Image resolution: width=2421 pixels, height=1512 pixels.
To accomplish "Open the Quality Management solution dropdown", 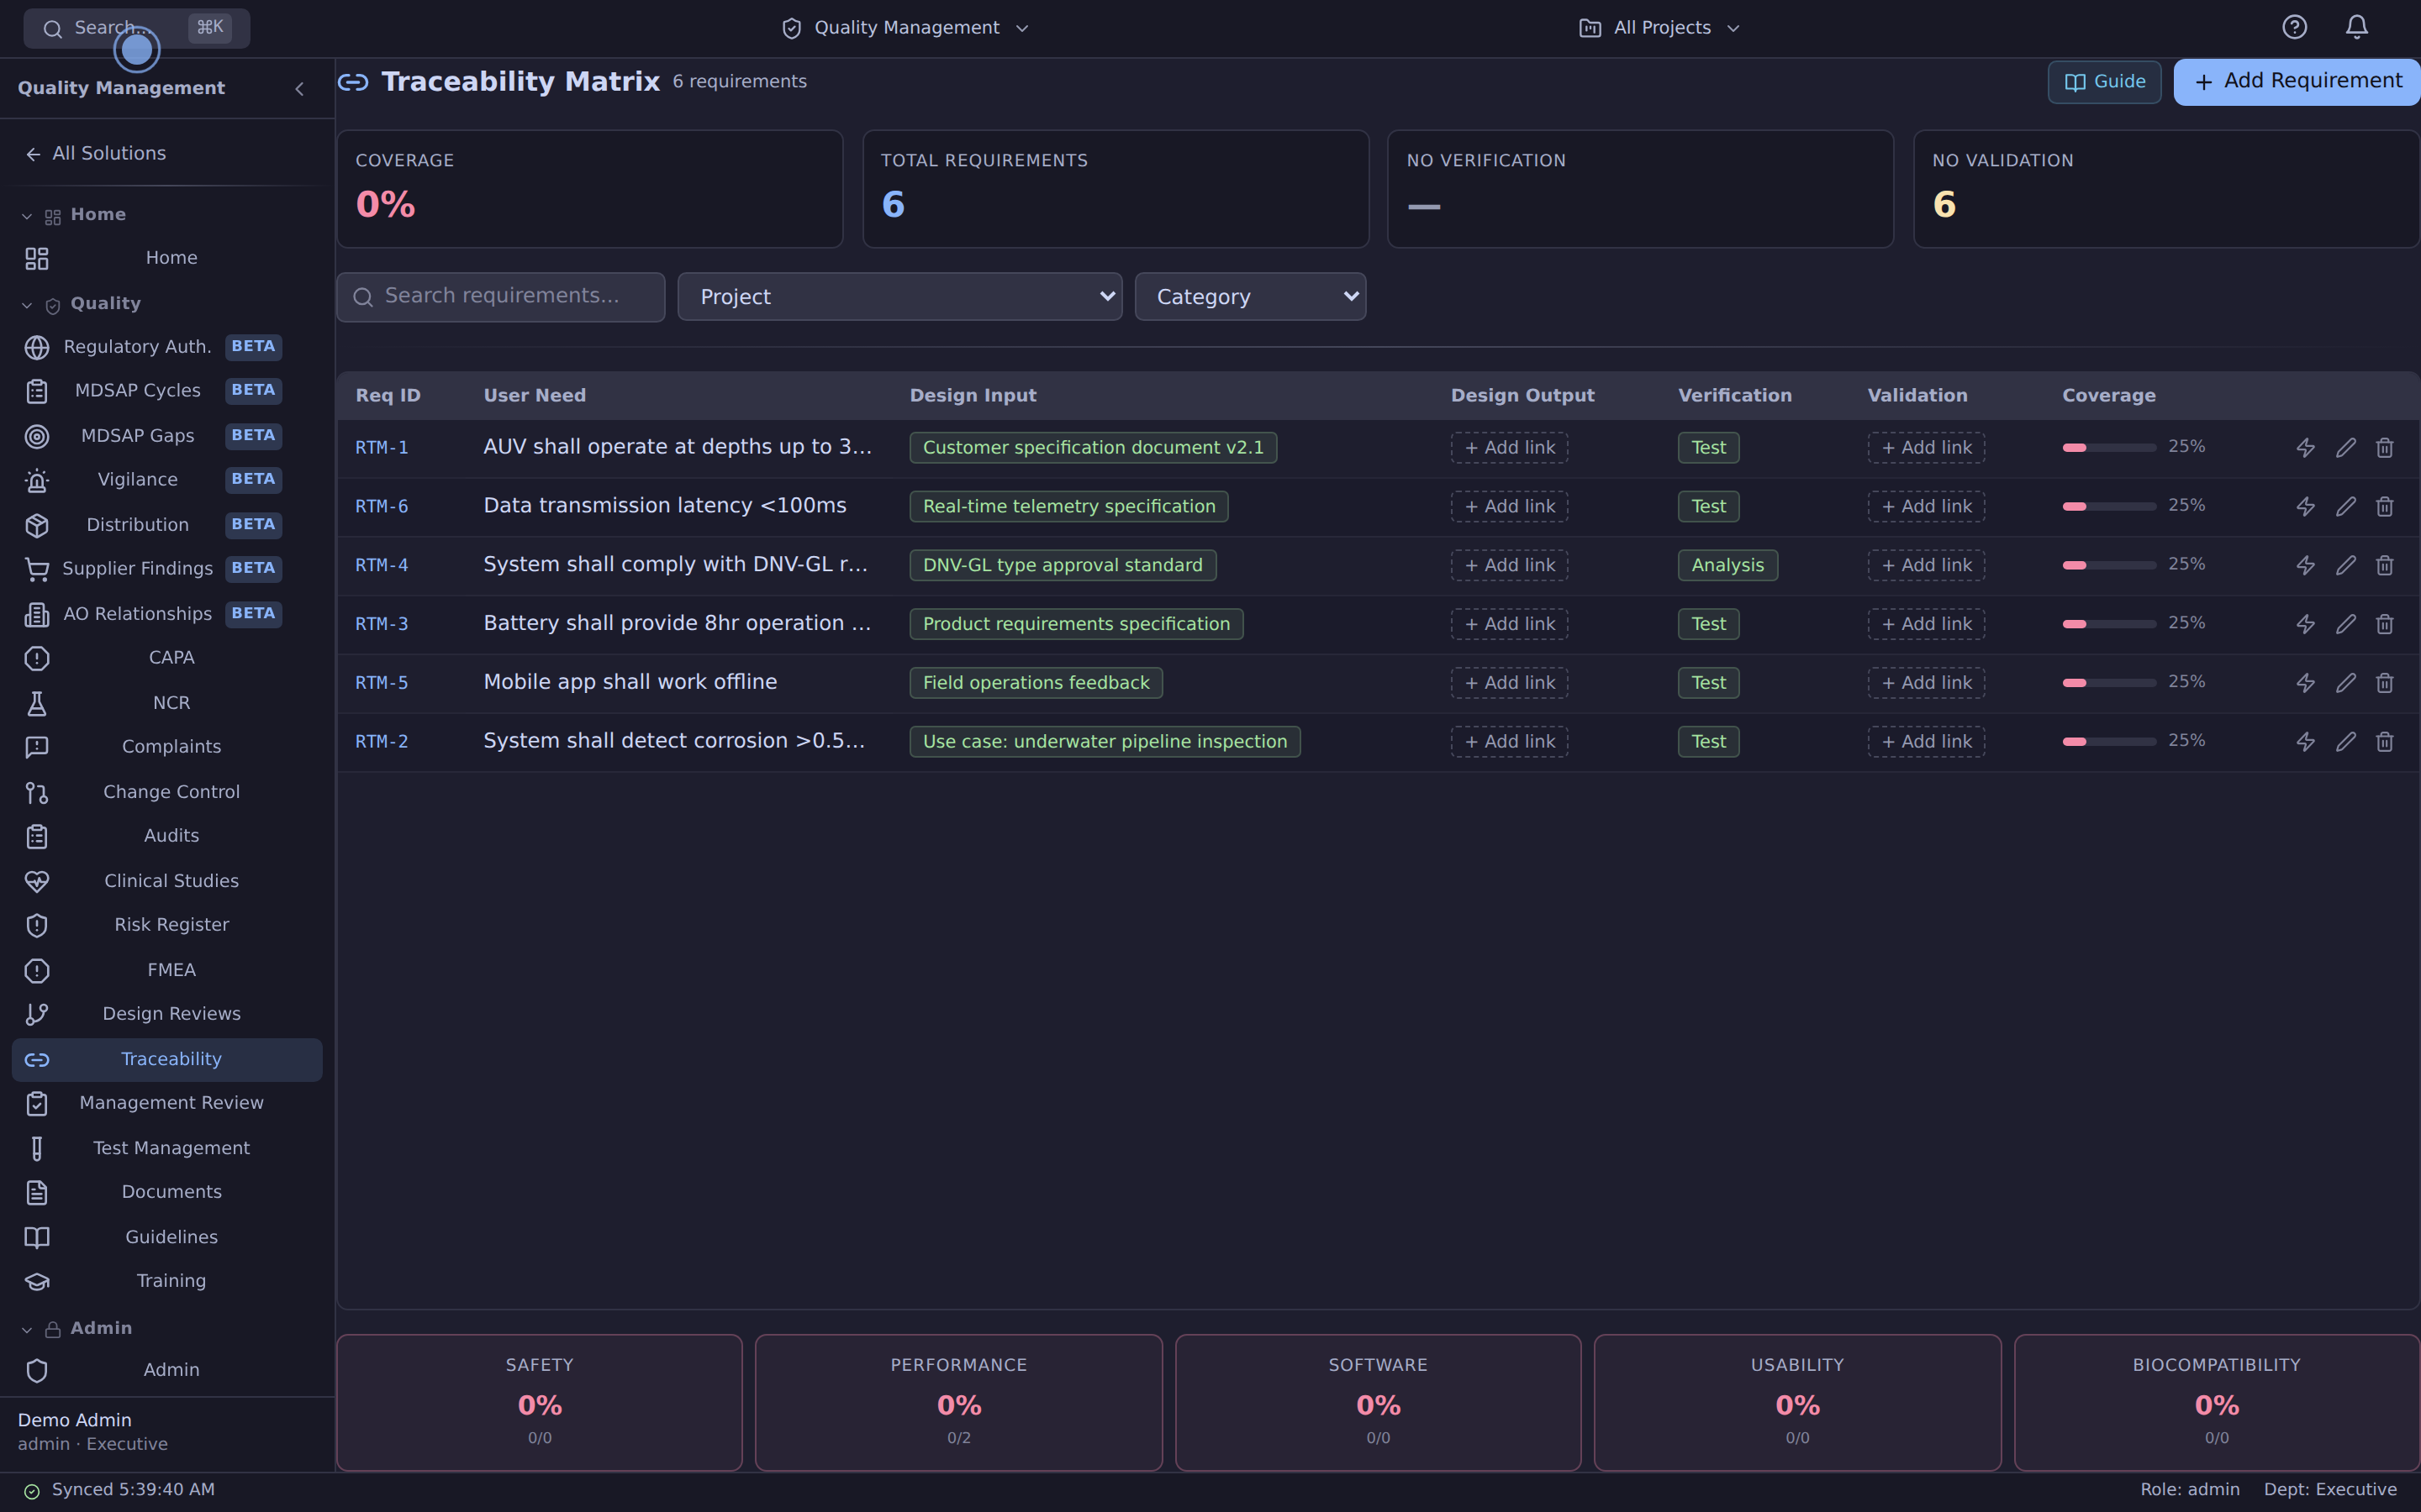I will [905, 28].
